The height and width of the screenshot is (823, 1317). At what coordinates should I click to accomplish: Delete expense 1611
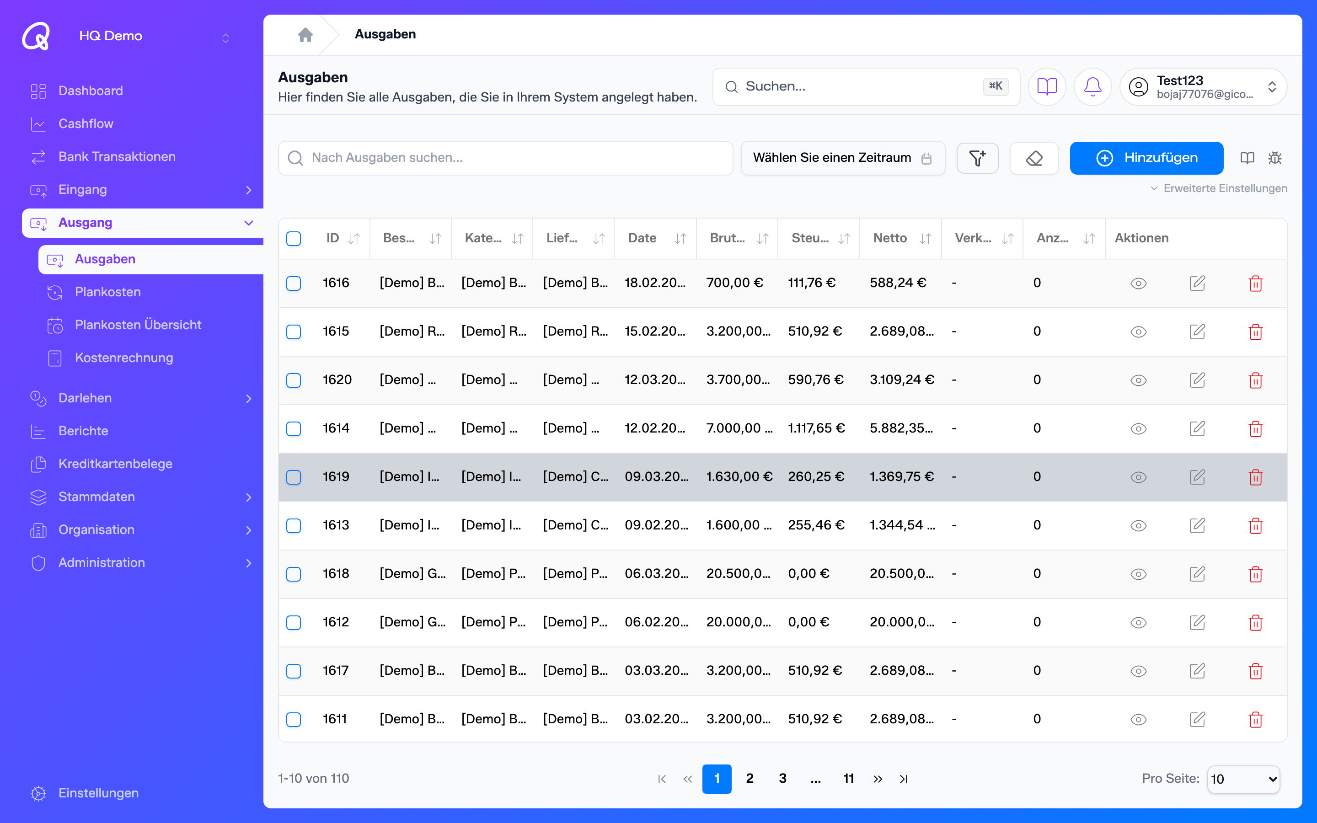pos(1256,719)
